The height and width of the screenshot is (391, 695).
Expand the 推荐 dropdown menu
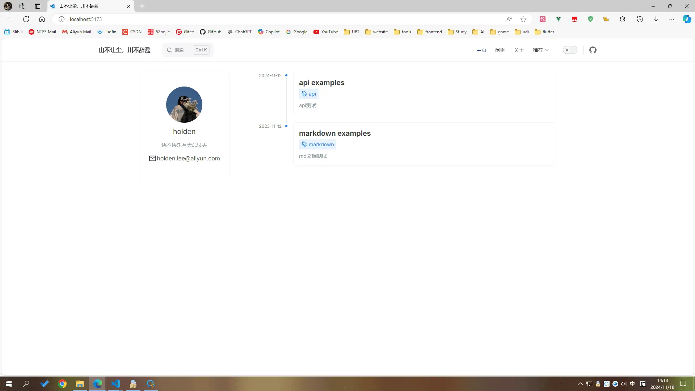pos(540,50)
